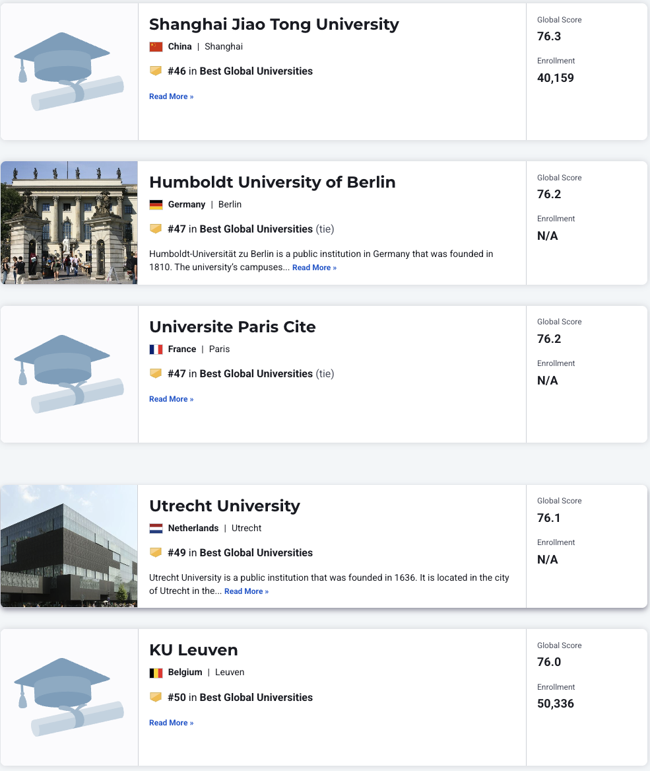Click the #46 ranking badge icon
The height and width of the screenshot is (771, 650).
(x=156, y=71)
